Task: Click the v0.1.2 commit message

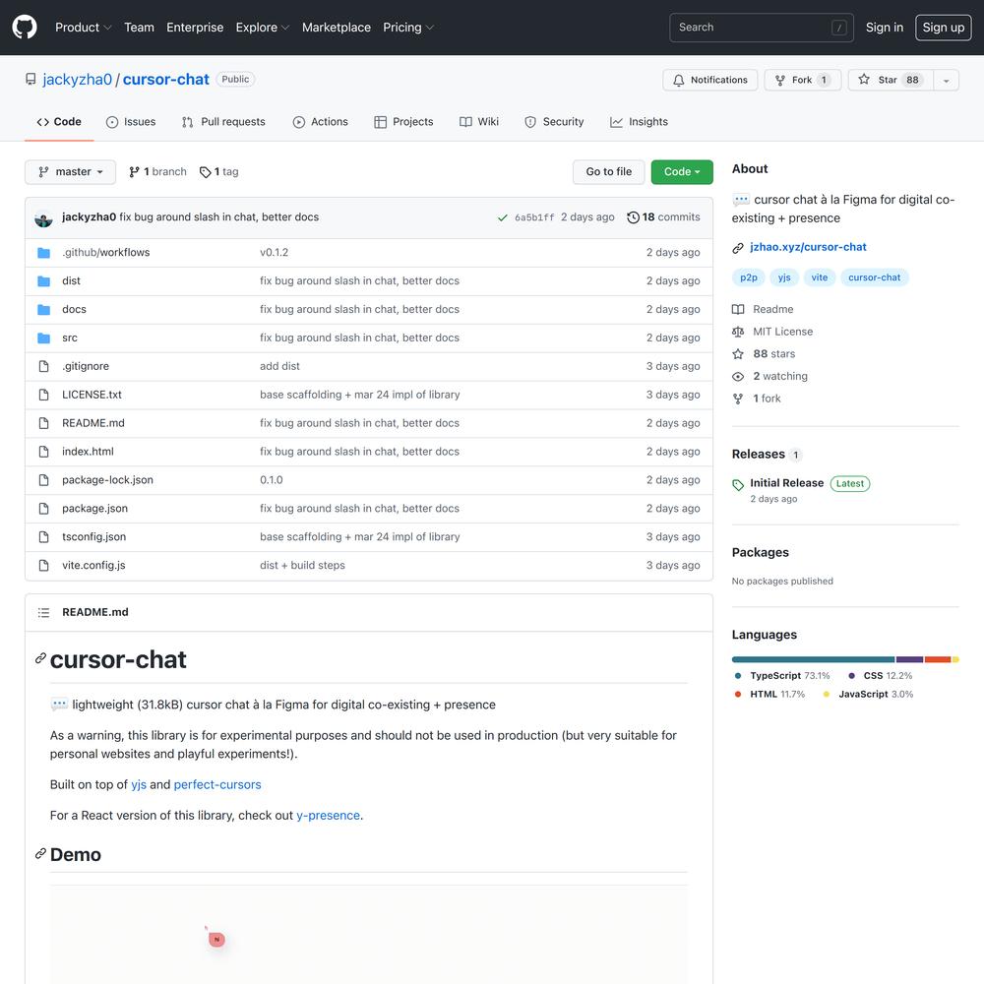Action: click(x=275, y=252)
